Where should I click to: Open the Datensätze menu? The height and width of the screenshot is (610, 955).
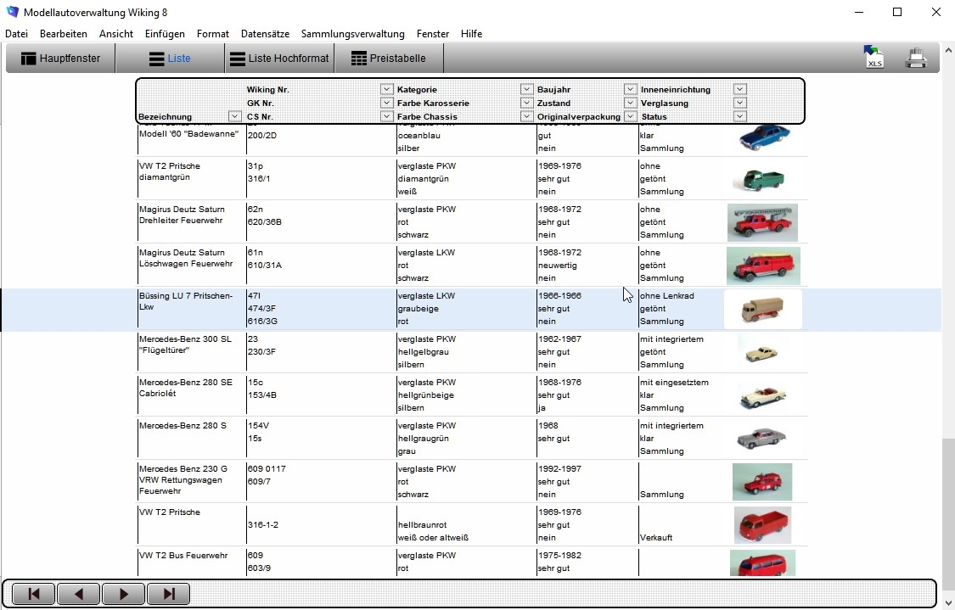pyautogui.click(x=265, y=34)
